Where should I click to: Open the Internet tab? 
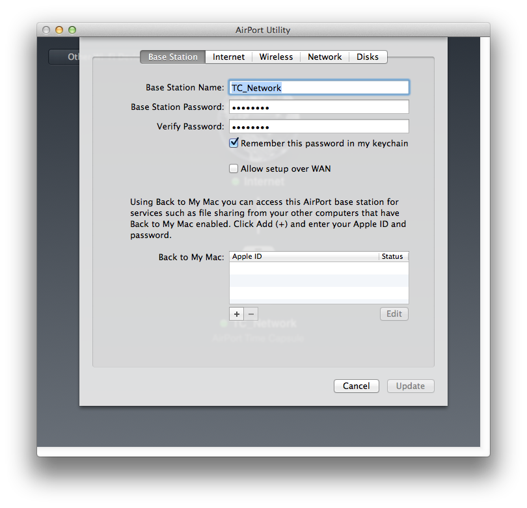(x=228, y=57)
